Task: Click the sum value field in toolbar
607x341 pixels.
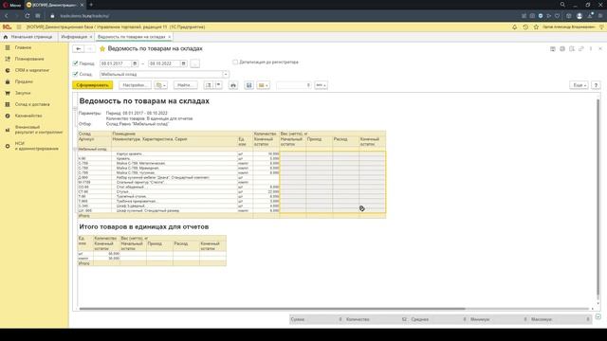Action: point(294,85)
